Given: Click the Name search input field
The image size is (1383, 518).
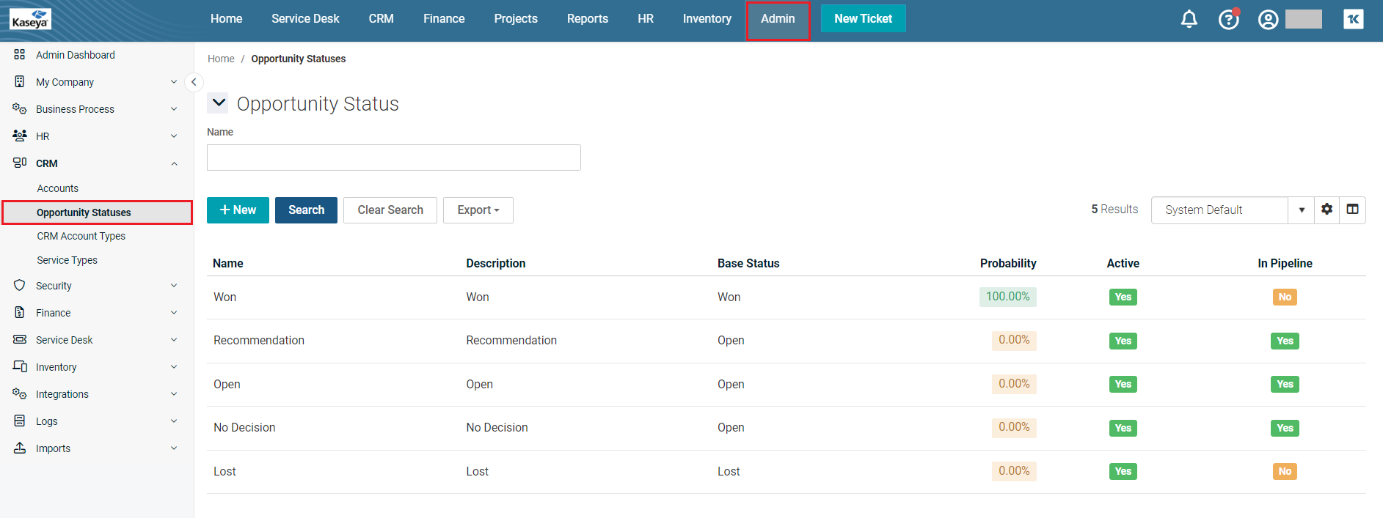Looking at the screenshot, I should [393, 158].
